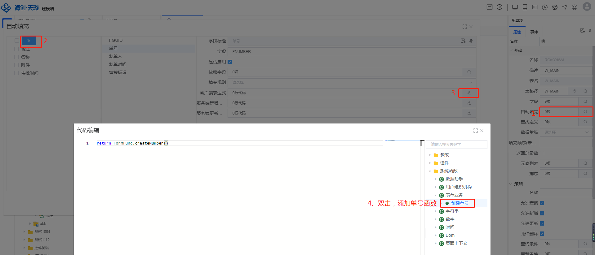This screenshot has height=255, width=595.
Task: Expand the 字符串 function group
Action: pos(436,211)
